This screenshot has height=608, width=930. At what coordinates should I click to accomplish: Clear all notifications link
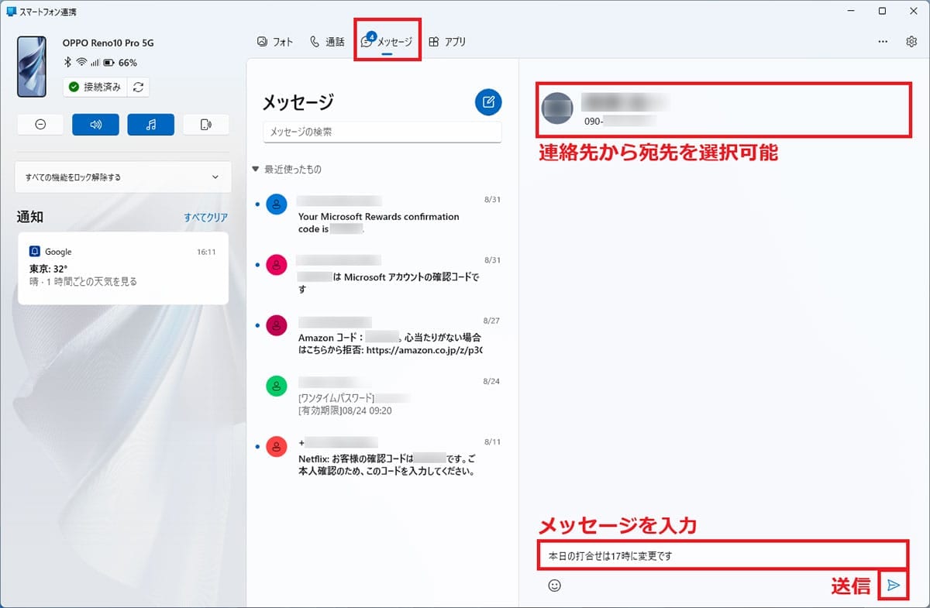pos(206,218)
